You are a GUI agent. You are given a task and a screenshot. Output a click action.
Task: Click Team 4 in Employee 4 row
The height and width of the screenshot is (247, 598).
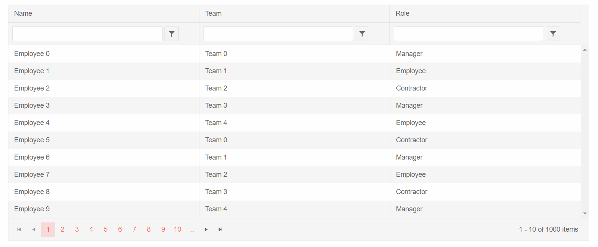[x=294, y=123]
